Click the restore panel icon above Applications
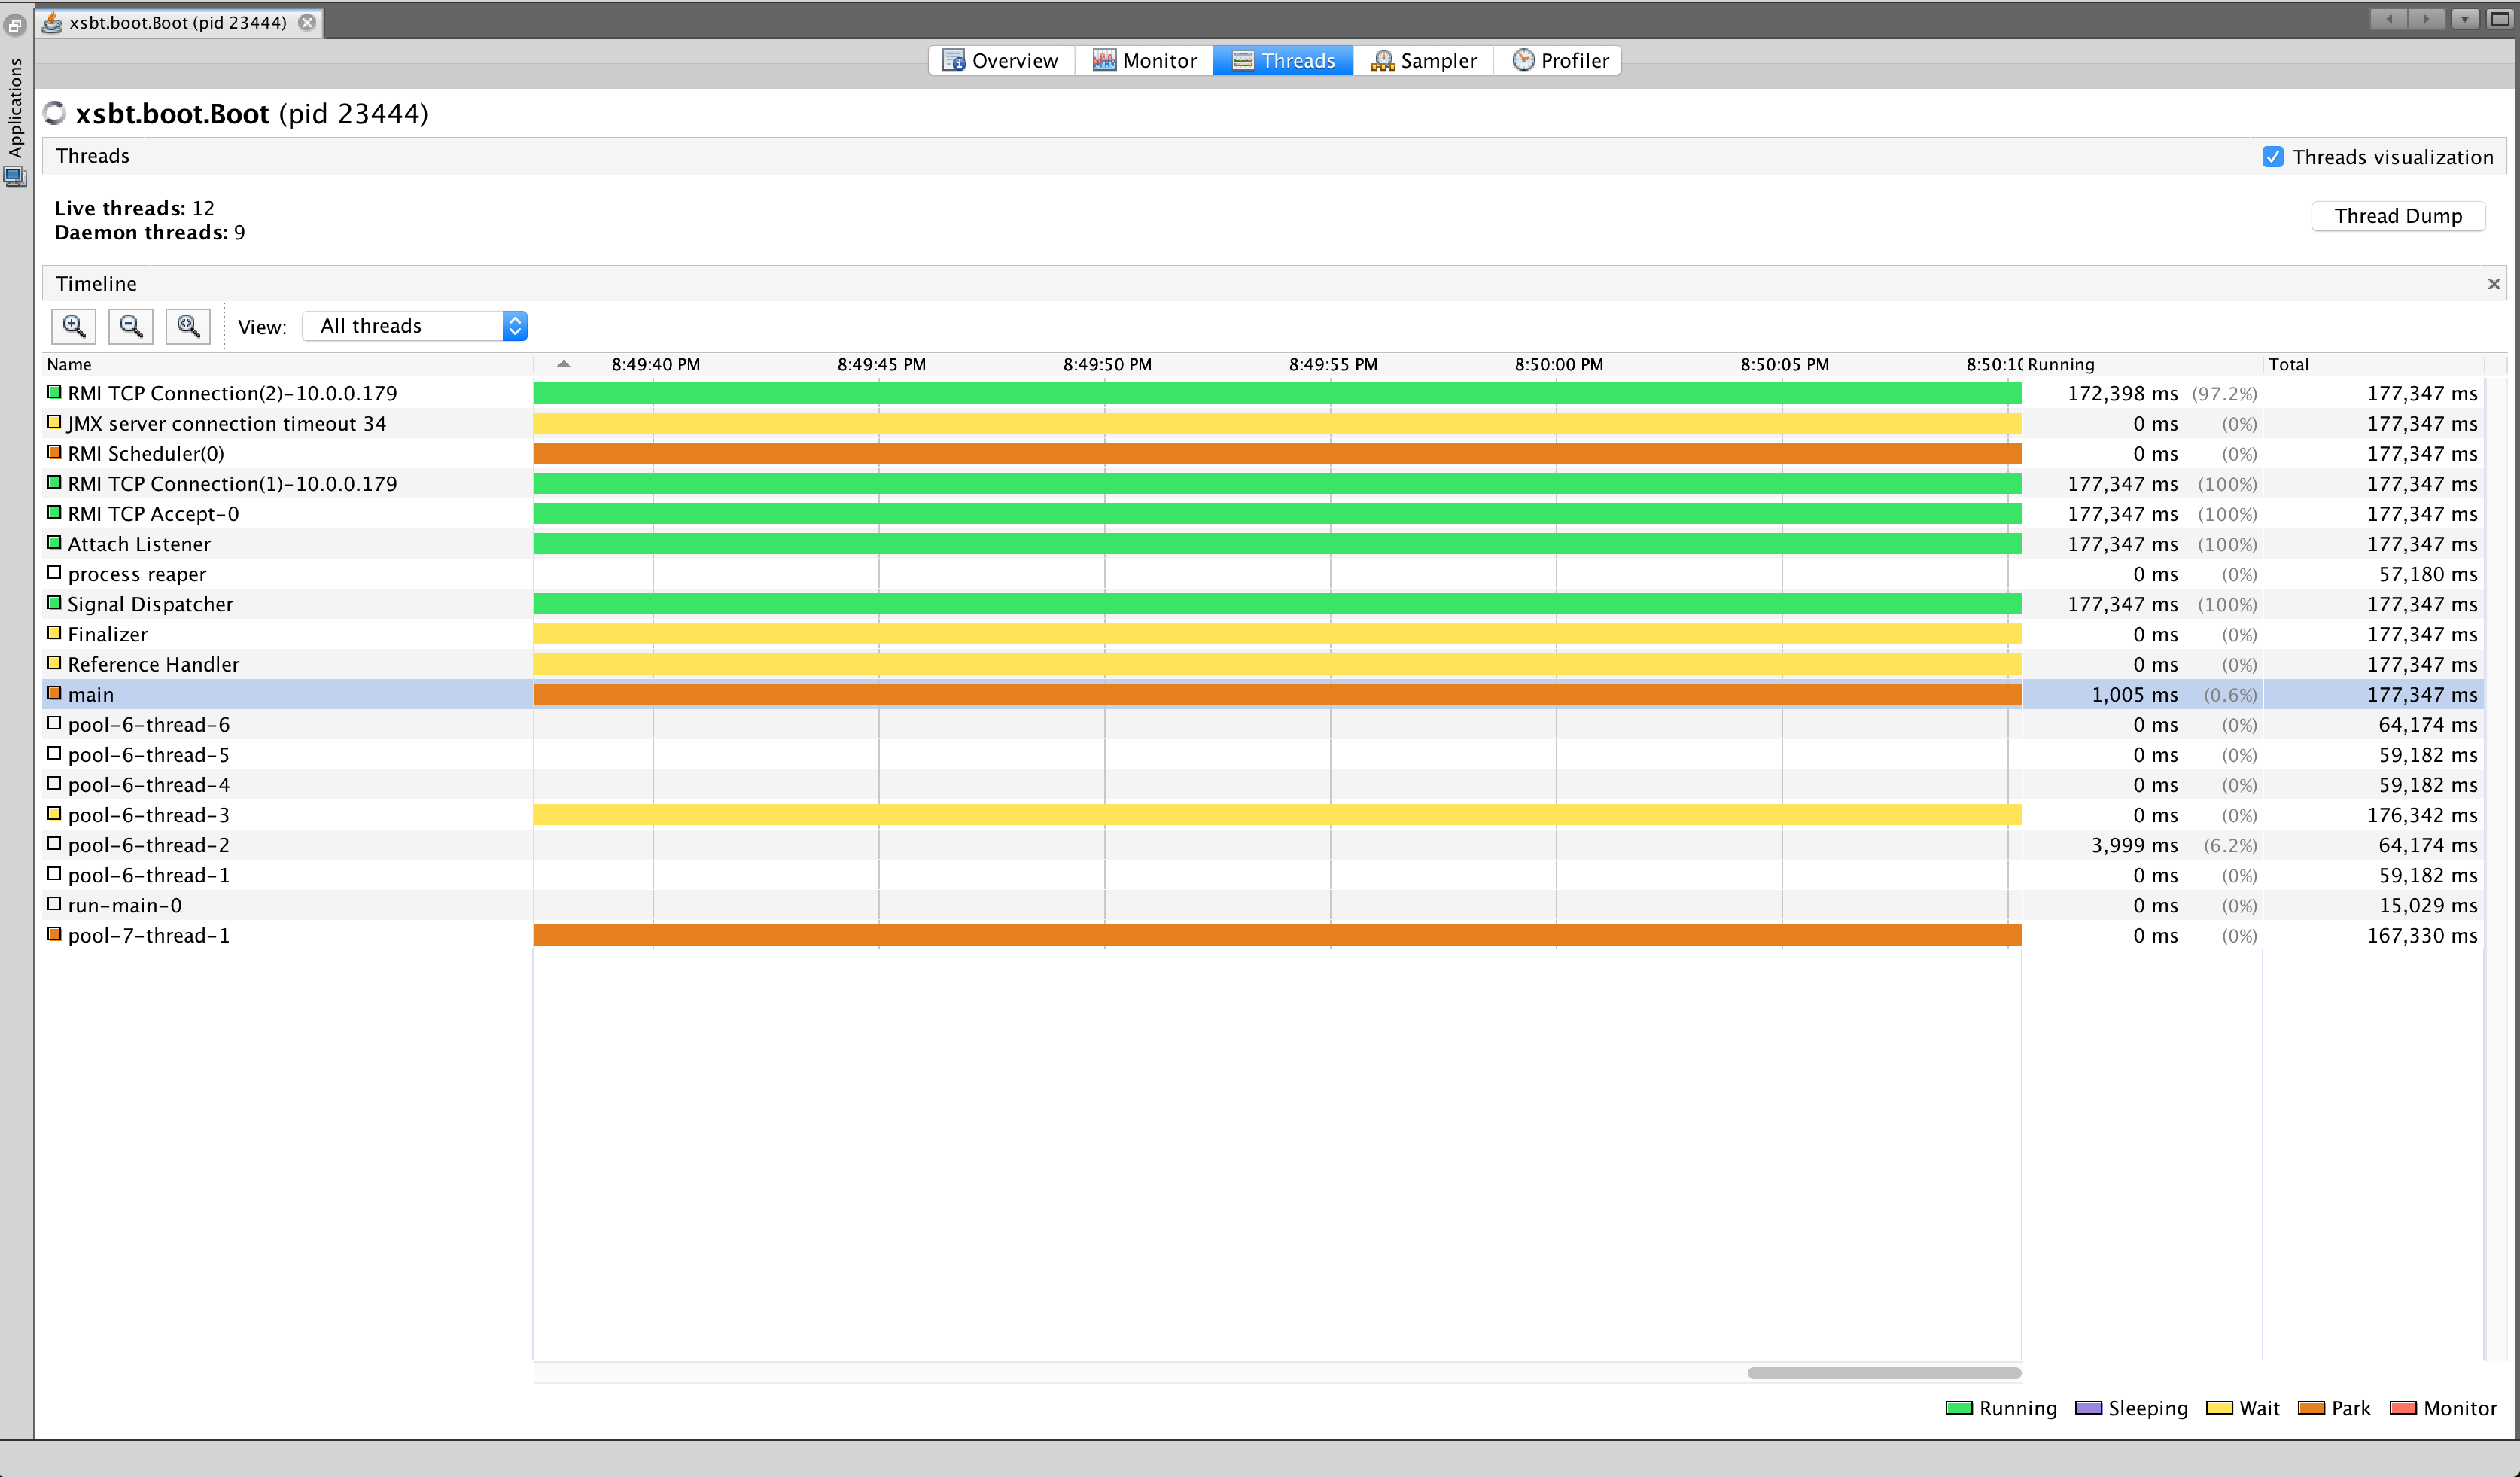The height and width of the screenshot is (1477, 2520). click(x=15, y=24)
